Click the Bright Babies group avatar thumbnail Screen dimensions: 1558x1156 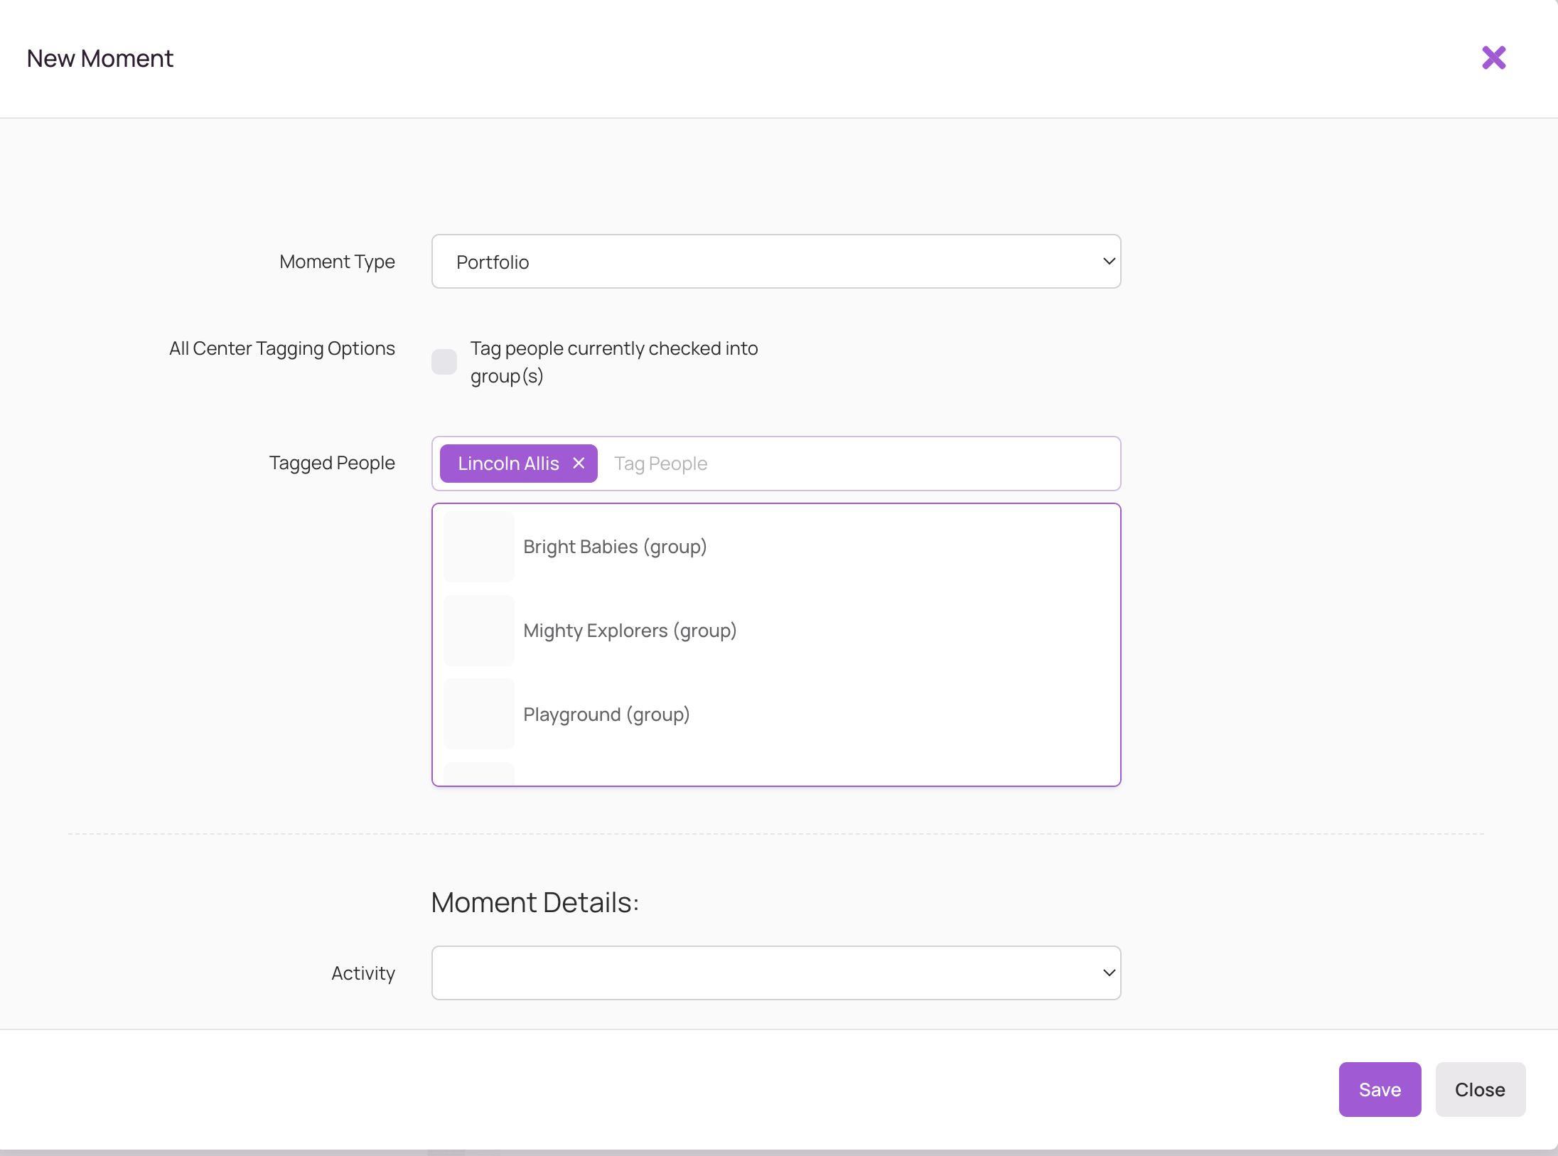[478, 546]
